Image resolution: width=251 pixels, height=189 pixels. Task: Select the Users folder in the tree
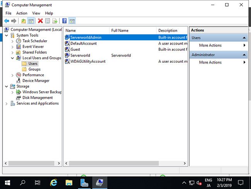[x=33, y=64]
